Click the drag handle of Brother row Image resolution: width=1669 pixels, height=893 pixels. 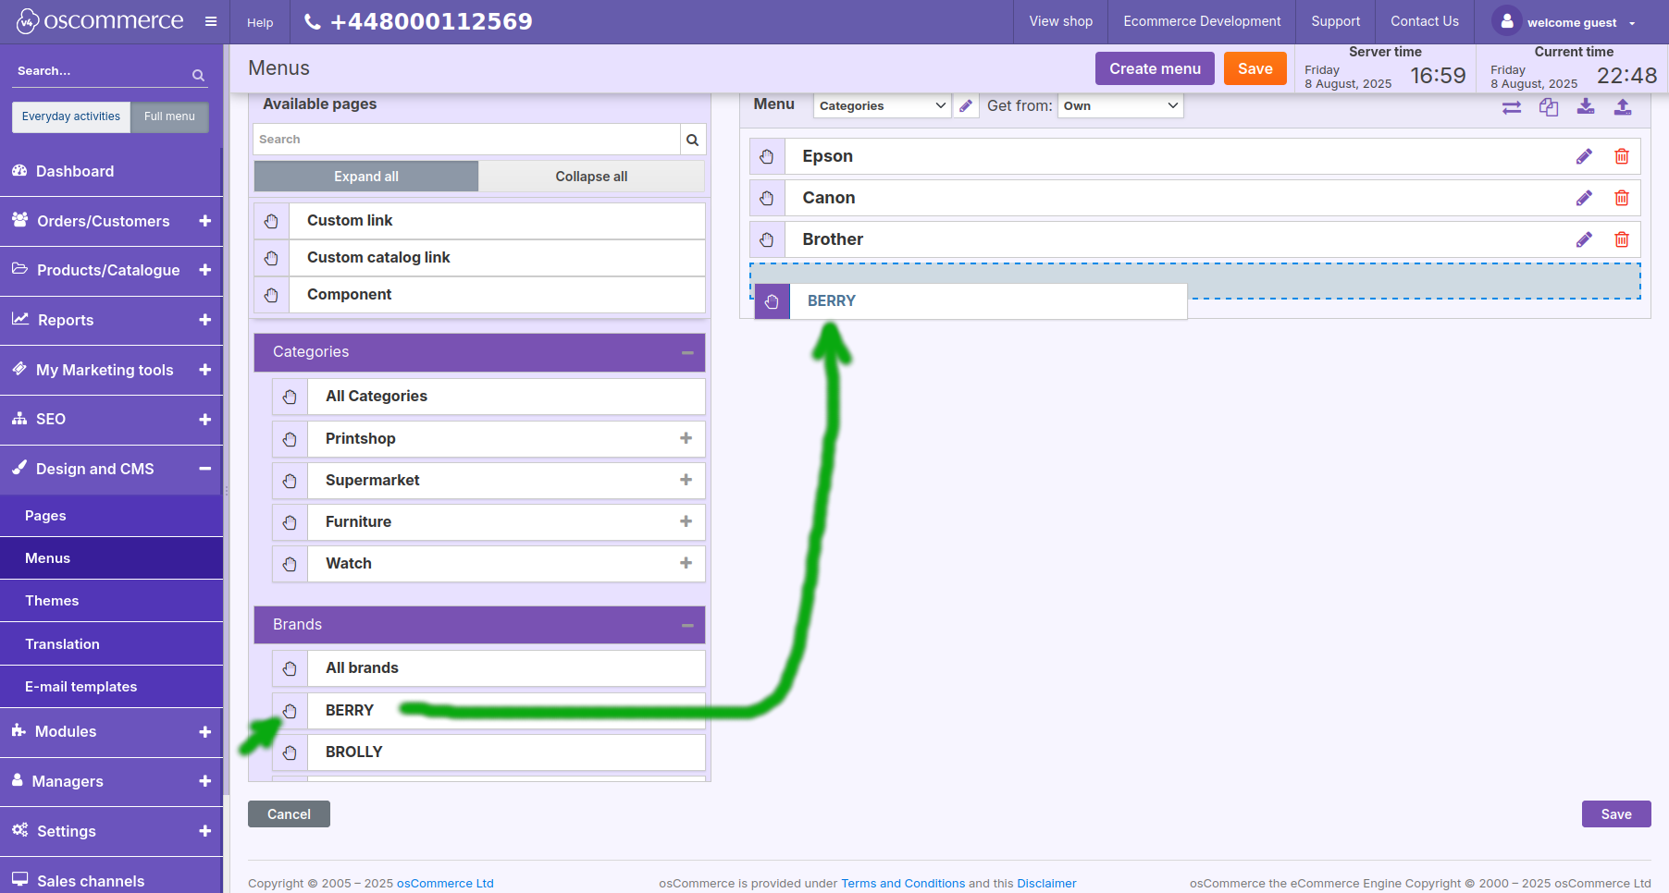(x=767, y=239)
